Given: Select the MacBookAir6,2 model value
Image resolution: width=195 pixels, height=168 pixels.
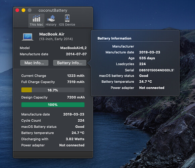Looking at the screenshot, I should (74, 48).
